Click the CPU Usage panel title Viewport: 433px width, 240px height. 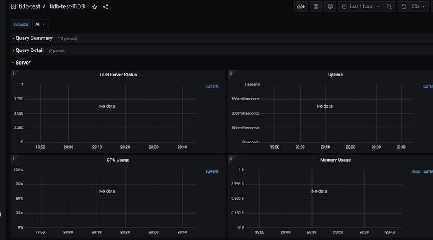[118, 160]
